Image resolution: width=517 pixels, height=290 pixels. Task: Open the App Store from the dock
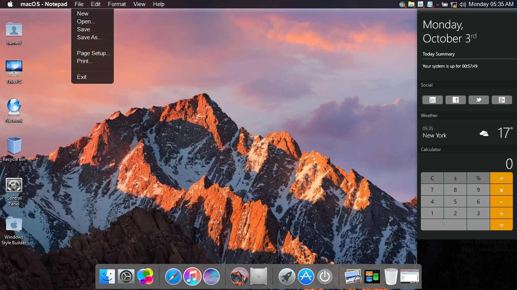tap(305, 276)
